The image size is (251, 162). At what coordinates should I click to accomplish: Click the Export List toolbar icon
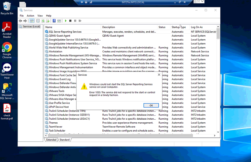pyautogui.click(x=48, y=21)
